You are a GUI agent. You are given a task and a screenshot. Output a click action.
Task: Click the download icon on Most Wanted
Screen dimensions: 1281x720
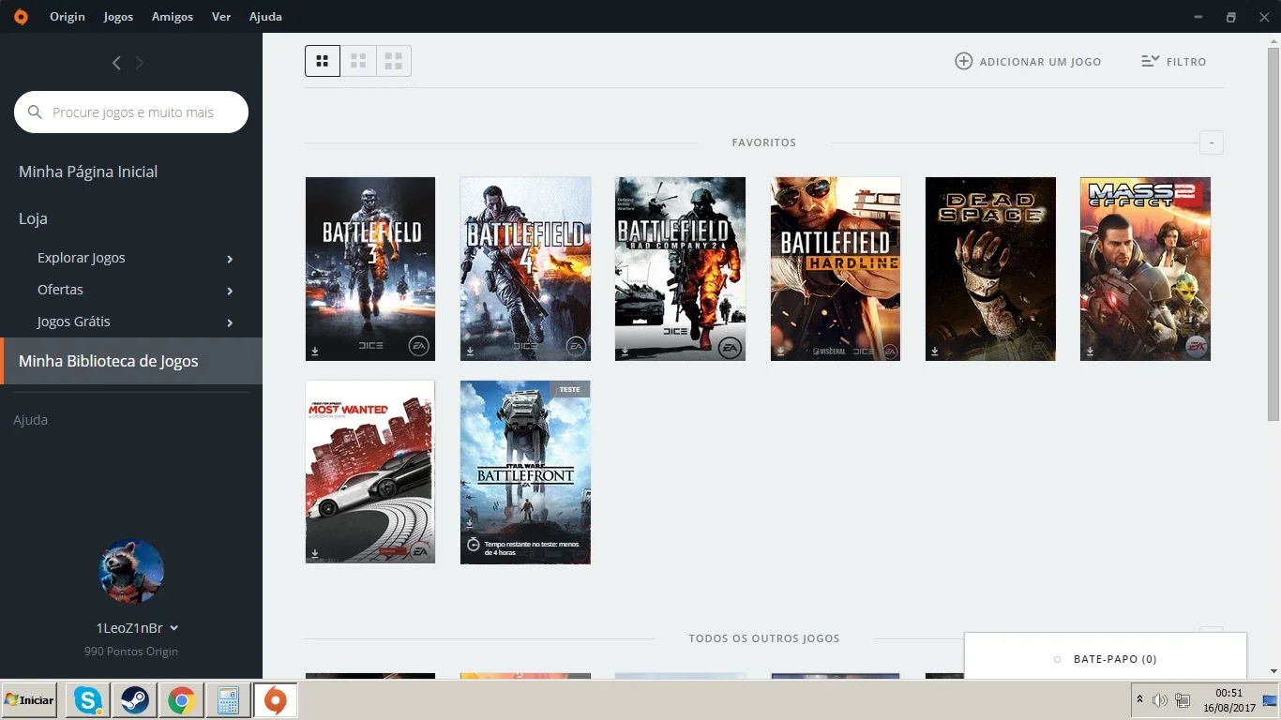pyautogui.click(x=315, y=554)
